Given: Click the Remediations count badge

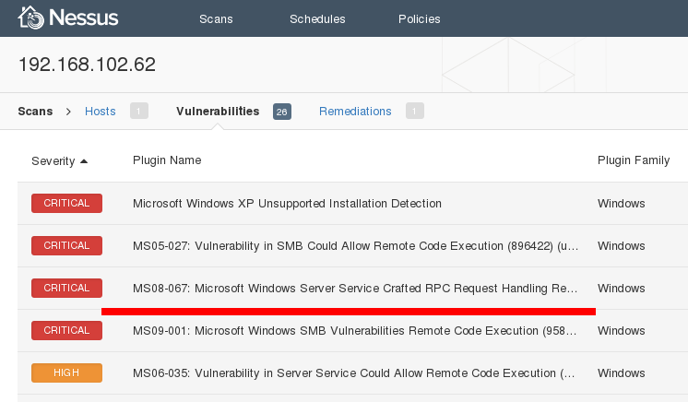Looking at the screenshot, I should [415, 111].
